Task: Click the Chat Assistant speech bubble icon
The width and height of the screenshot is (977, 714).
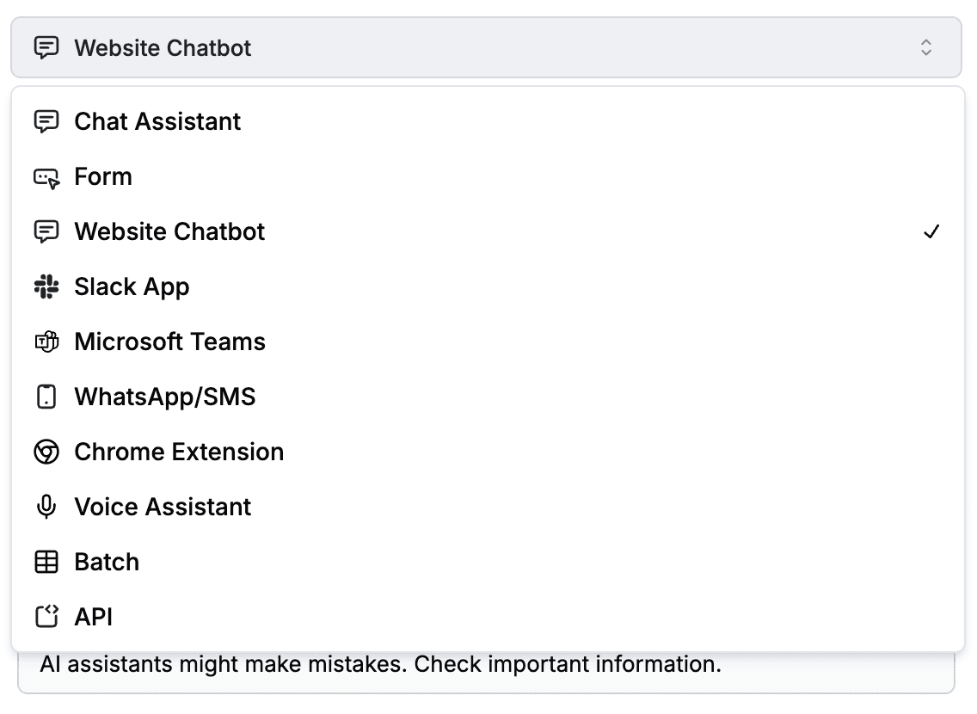Action: (x=46, y=122)
